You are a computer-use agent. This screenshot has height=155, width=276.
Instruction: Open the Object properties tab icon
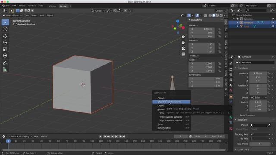pos(231,96)
